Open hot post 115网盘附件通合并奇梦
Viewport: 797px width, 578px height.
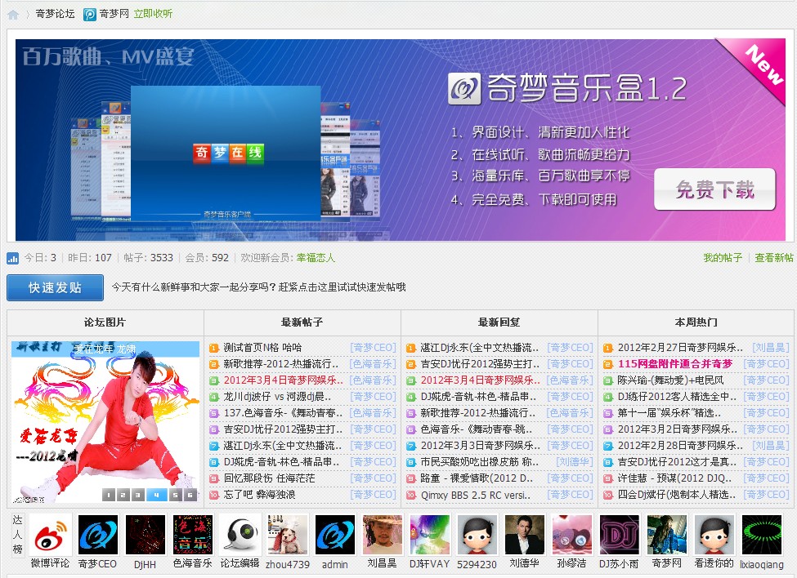pos(675,364)
